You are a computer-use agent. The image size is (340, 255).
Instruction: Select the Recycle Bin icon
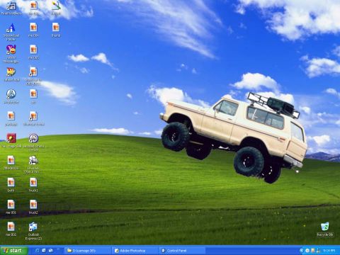click(325, 227)
